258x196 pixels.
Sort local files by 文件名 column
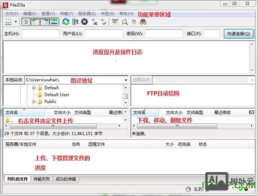pos(24,112)
